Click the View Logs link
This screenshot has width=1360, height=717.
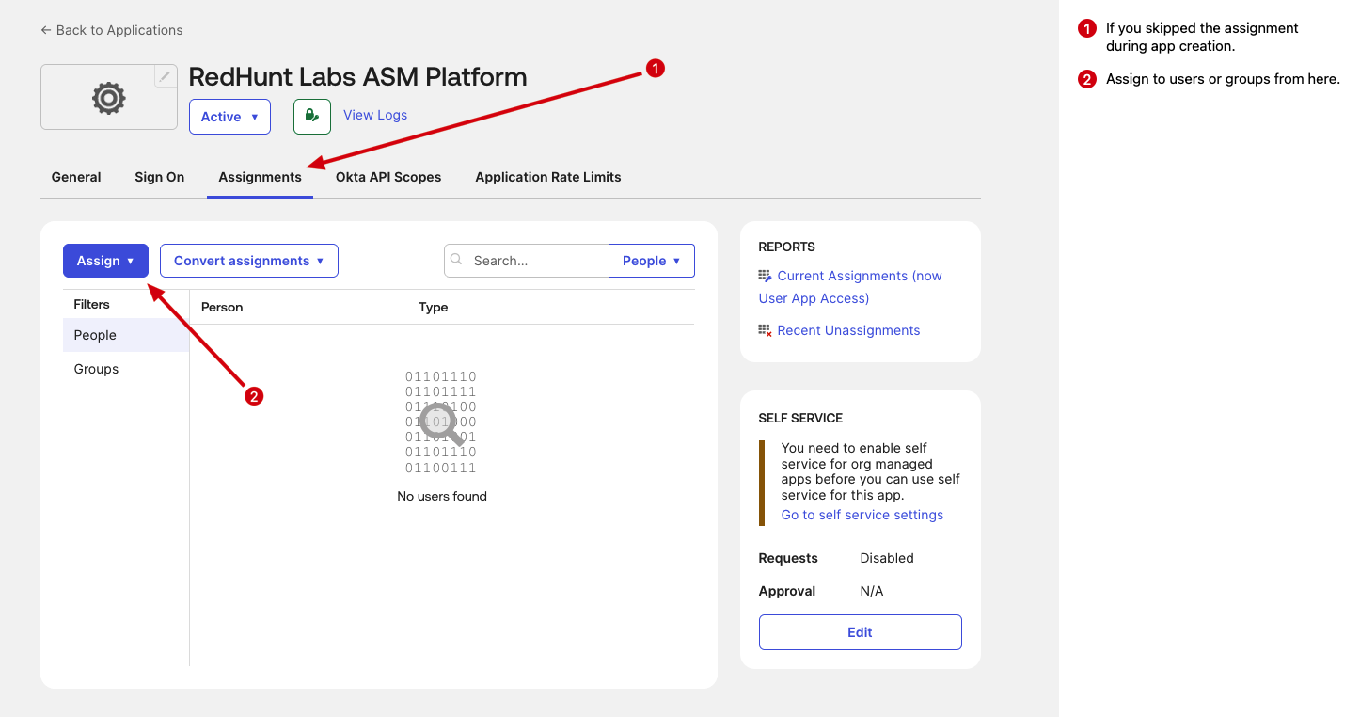375,115
